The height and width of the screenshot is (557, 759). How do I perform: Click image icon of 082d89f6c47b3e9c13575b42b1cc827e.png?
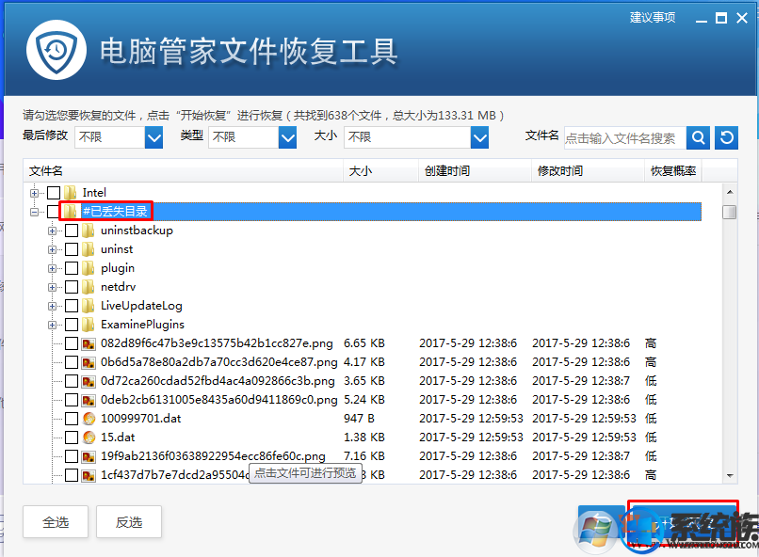(89, 343)
